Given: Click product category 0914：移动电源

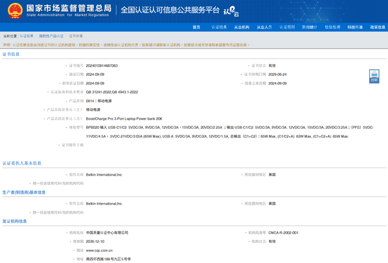Looking at the screenshot, I should [x=99, y=101].
